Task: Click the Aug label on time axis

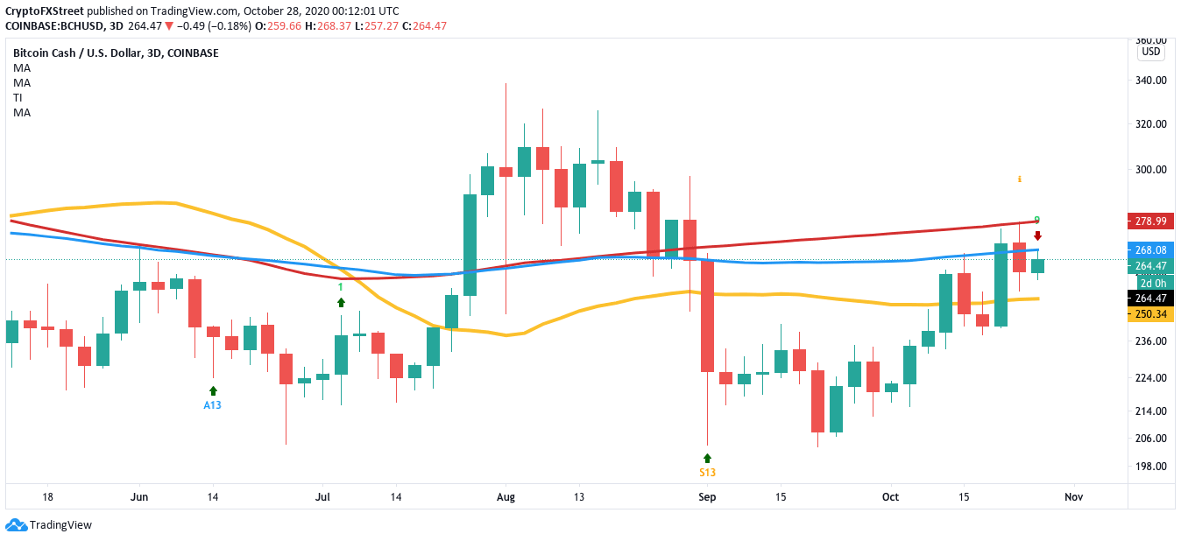Action: tap(505, 497)
